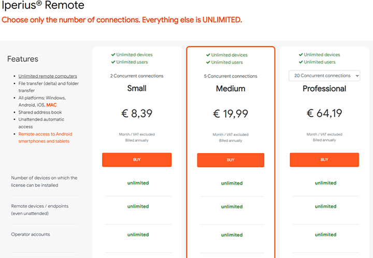Viewport: 373px width, 258px height.
Task: Buy the Small plan
Action: click(x=137, y=160)
